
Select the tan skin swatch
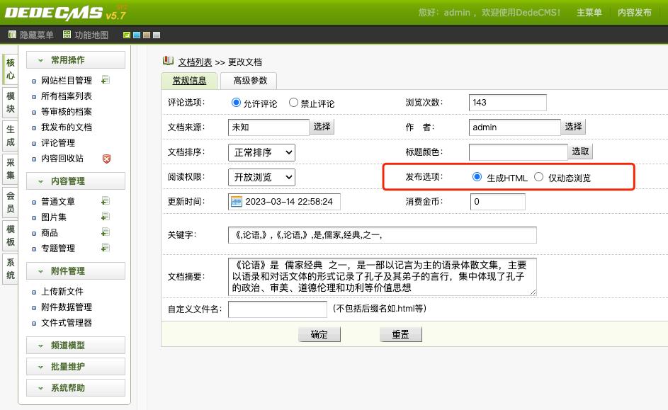[147, 35]
